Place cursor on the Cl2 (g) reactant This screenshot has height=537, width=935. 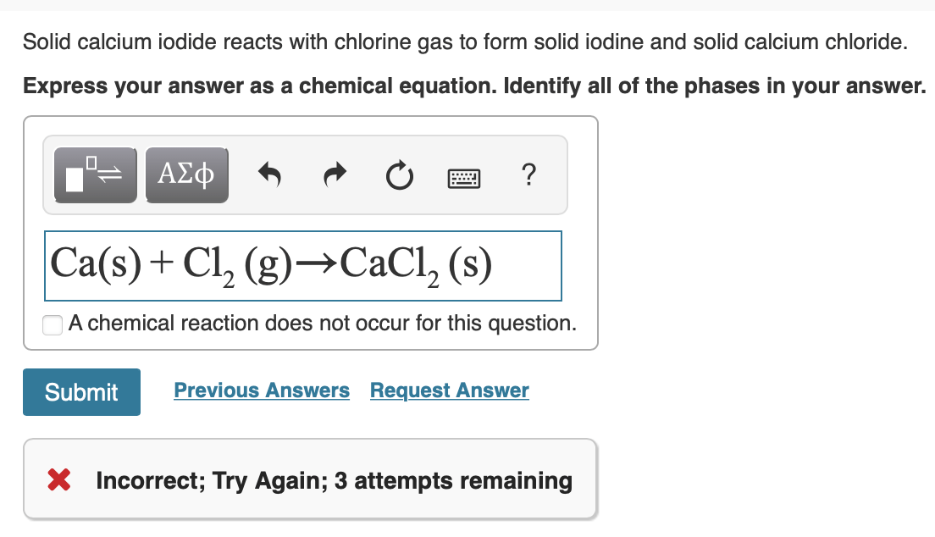click(x=237, y=265)
